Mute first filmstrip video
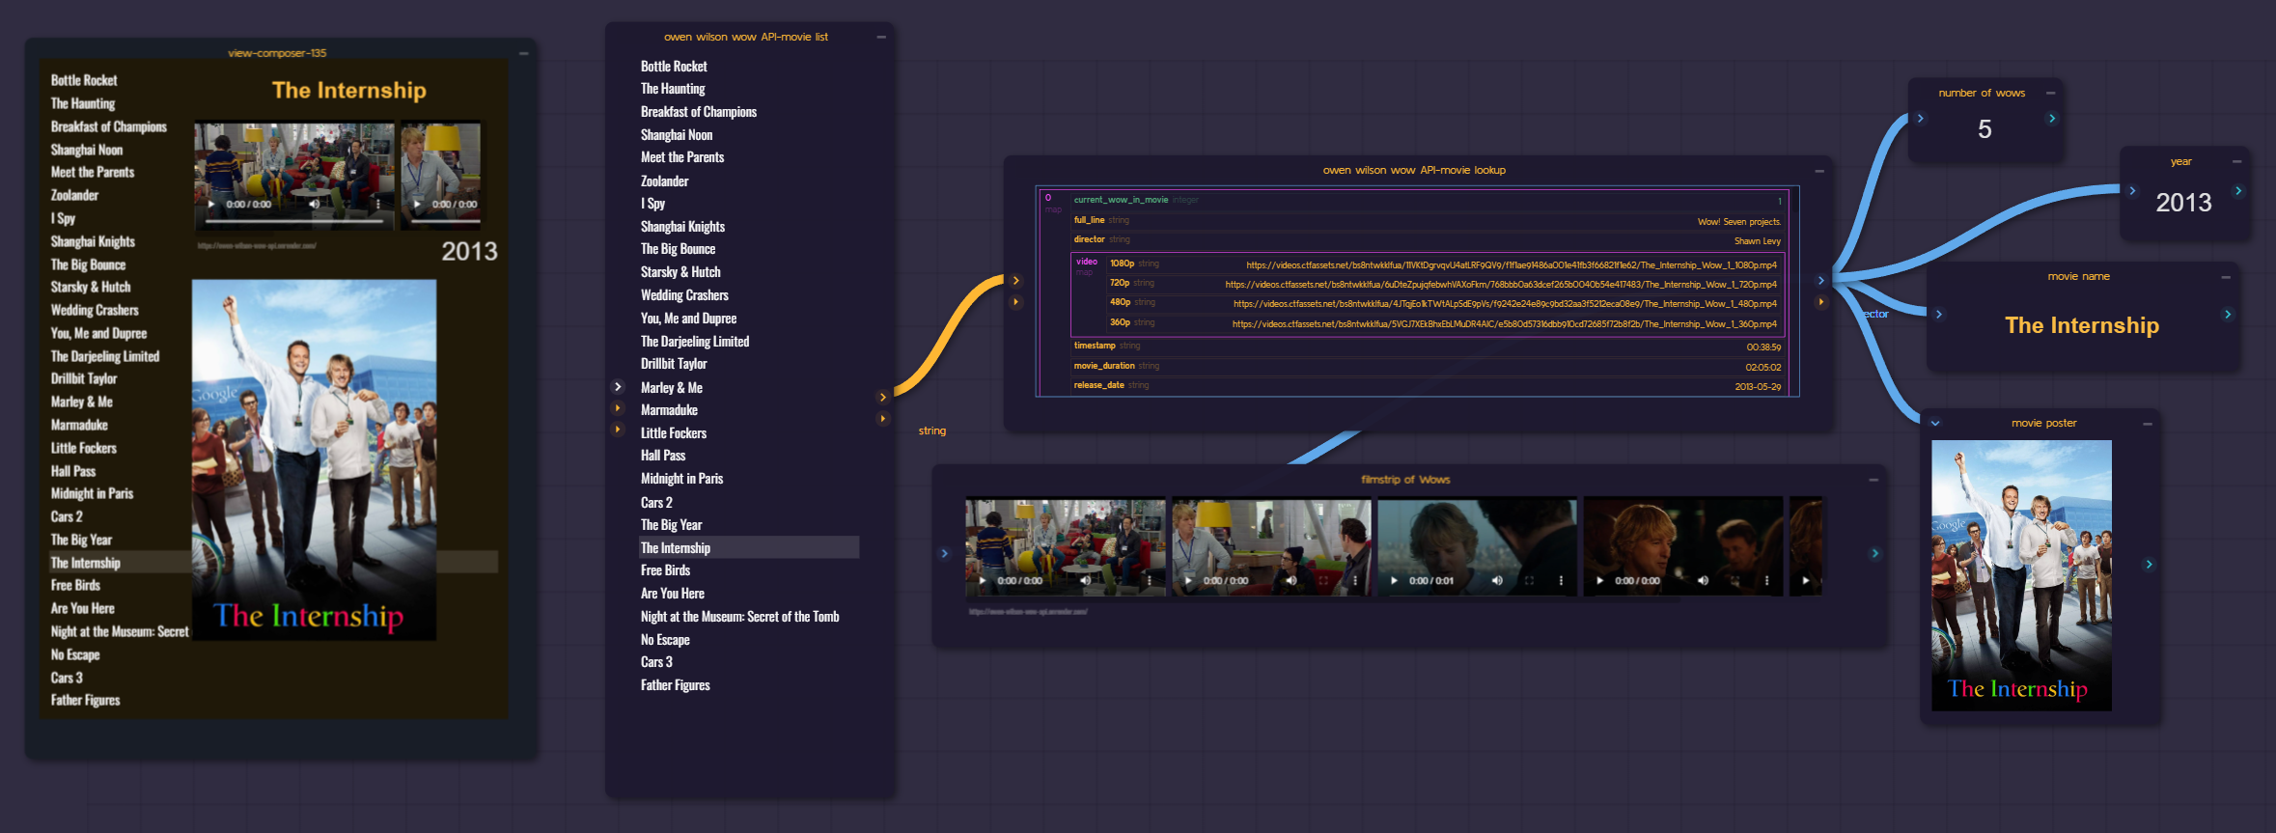The height and width of the screenshot is (833, 2276). 1085,581
